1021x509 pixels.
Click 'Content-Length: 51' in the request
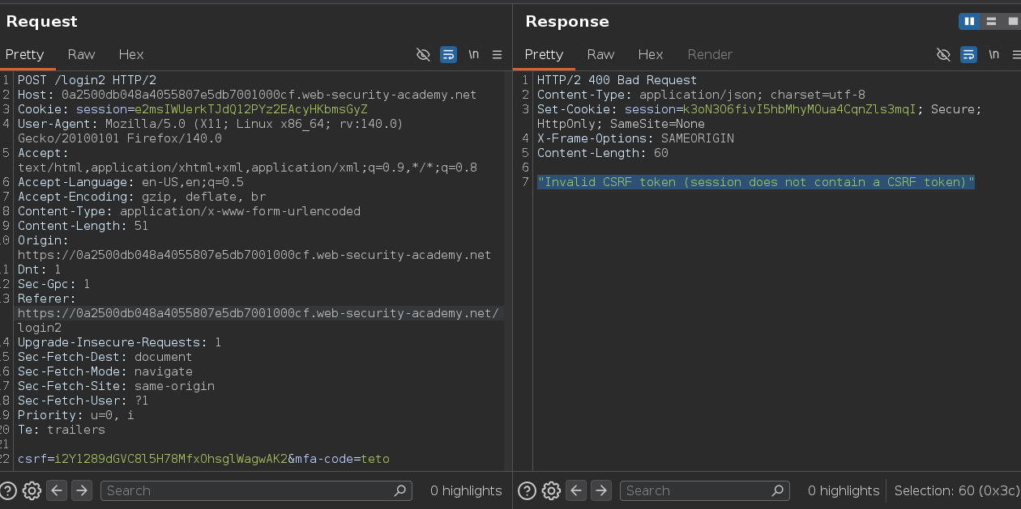[x=83, y=226]
